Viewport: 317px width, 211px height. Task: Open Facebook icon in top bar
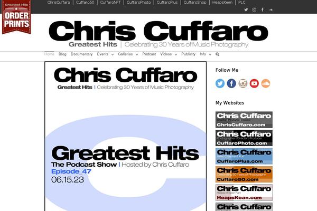click(263, 9)
